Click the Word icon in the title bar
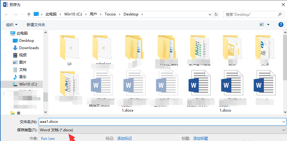The width and height of the screenshot is (287, 141). 5,4
